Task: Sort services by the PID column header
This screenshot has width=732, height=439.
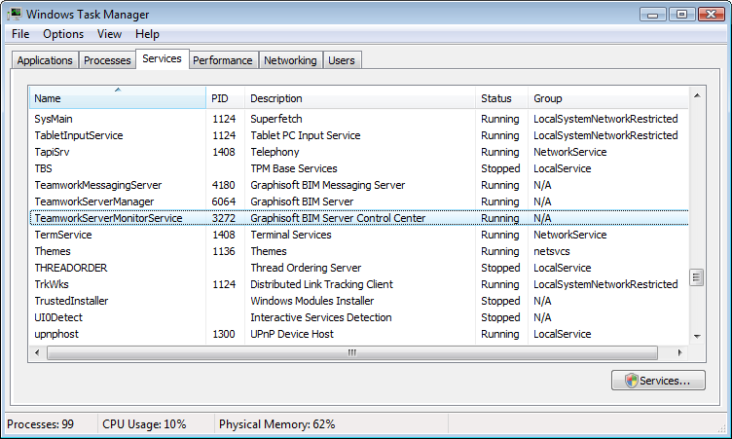Action: pos(225,98)
